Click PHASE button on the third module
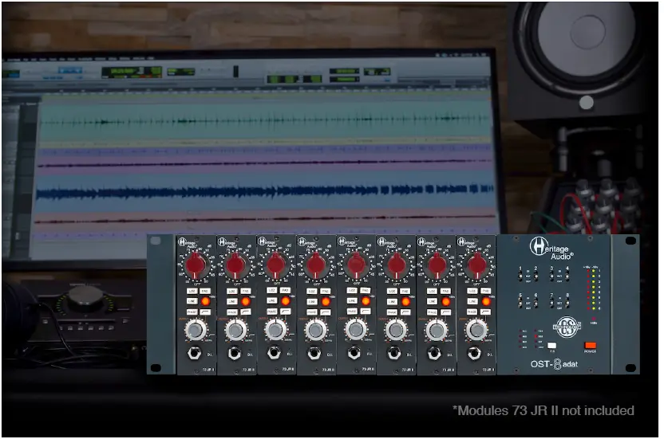 272,312
